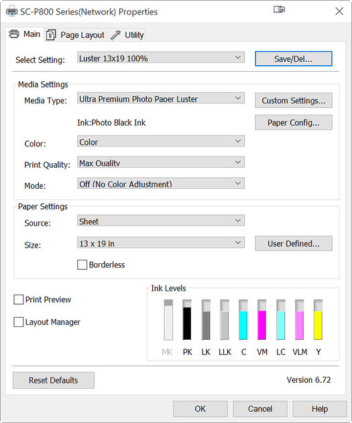Open Custom Settings... dialog
Screen dimensions: 352x423
tap(294, 101)
